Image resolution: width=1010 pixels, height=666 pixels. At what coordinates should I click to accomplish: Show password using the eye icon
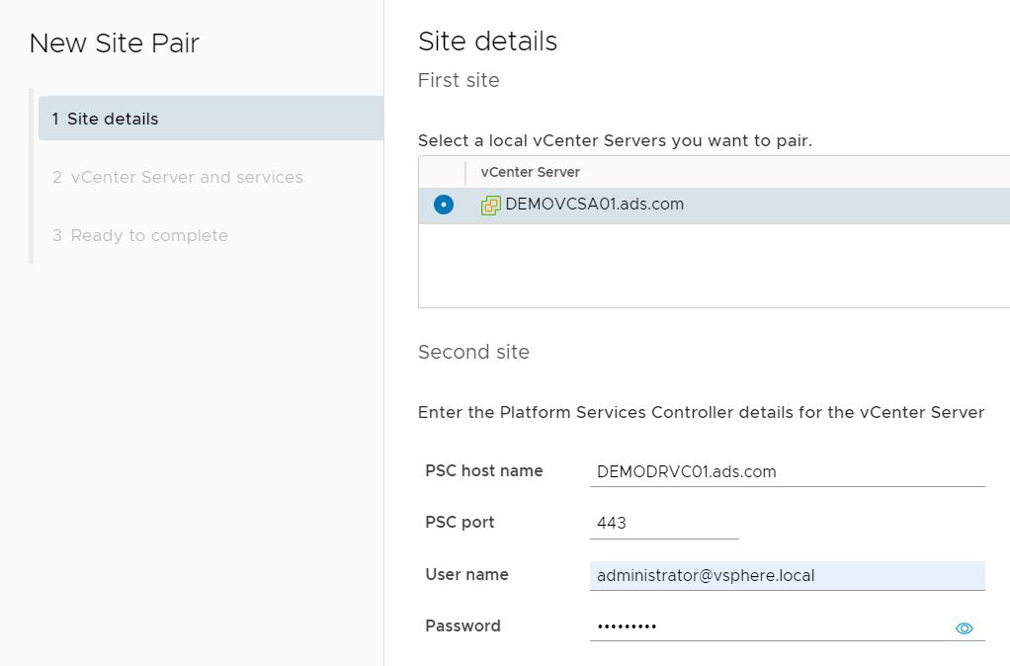(x=964, y=628)
